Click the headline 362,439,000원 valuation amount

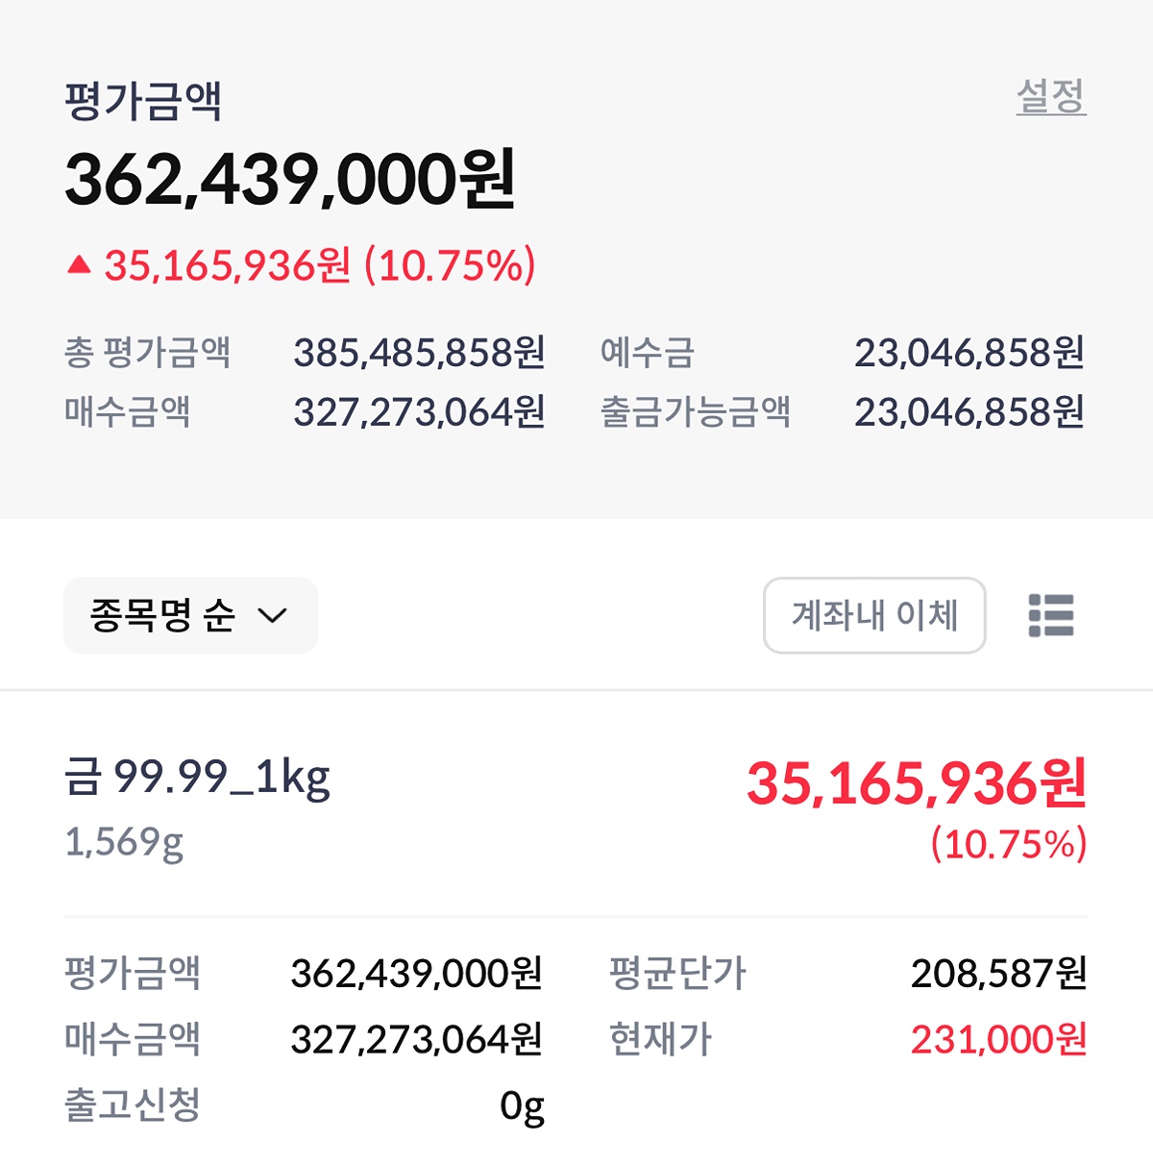tap(290, 180)
